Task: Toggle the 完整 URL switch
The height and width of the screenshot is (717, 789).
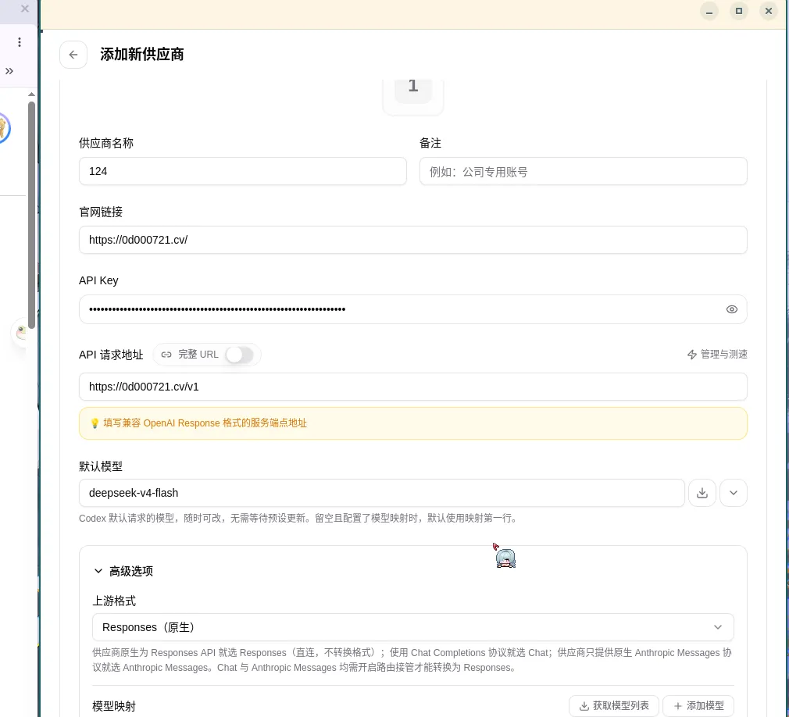Action: point(239,355)
